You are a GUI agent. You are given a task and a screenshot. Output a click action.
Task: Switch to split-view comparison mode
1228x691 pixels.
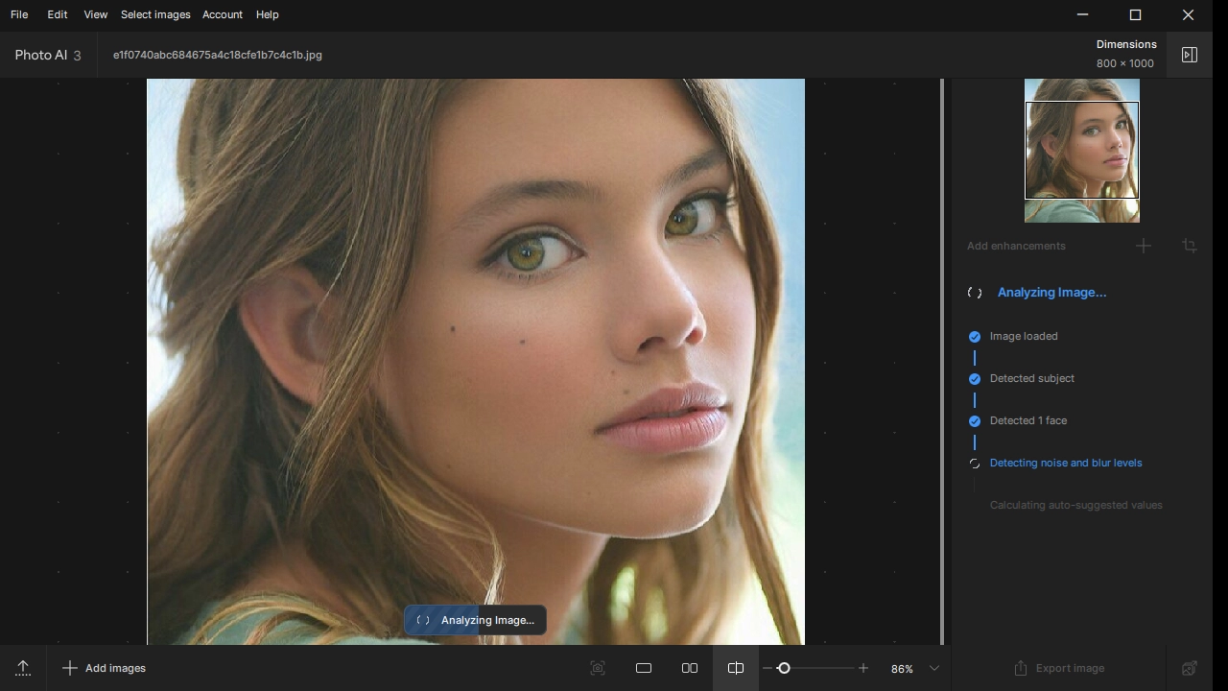click(735, 668)
